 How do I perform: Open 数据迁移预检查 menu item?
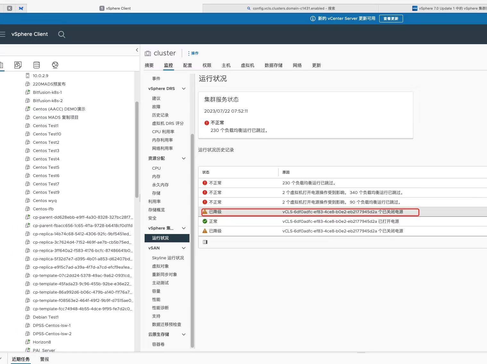point(167,324)
